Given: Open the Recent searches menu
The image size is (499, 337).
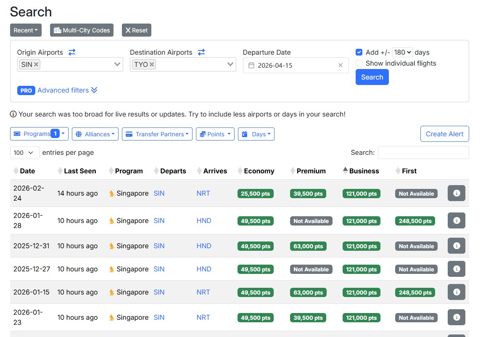Looking at the screenshot, I should coord(26,30).
